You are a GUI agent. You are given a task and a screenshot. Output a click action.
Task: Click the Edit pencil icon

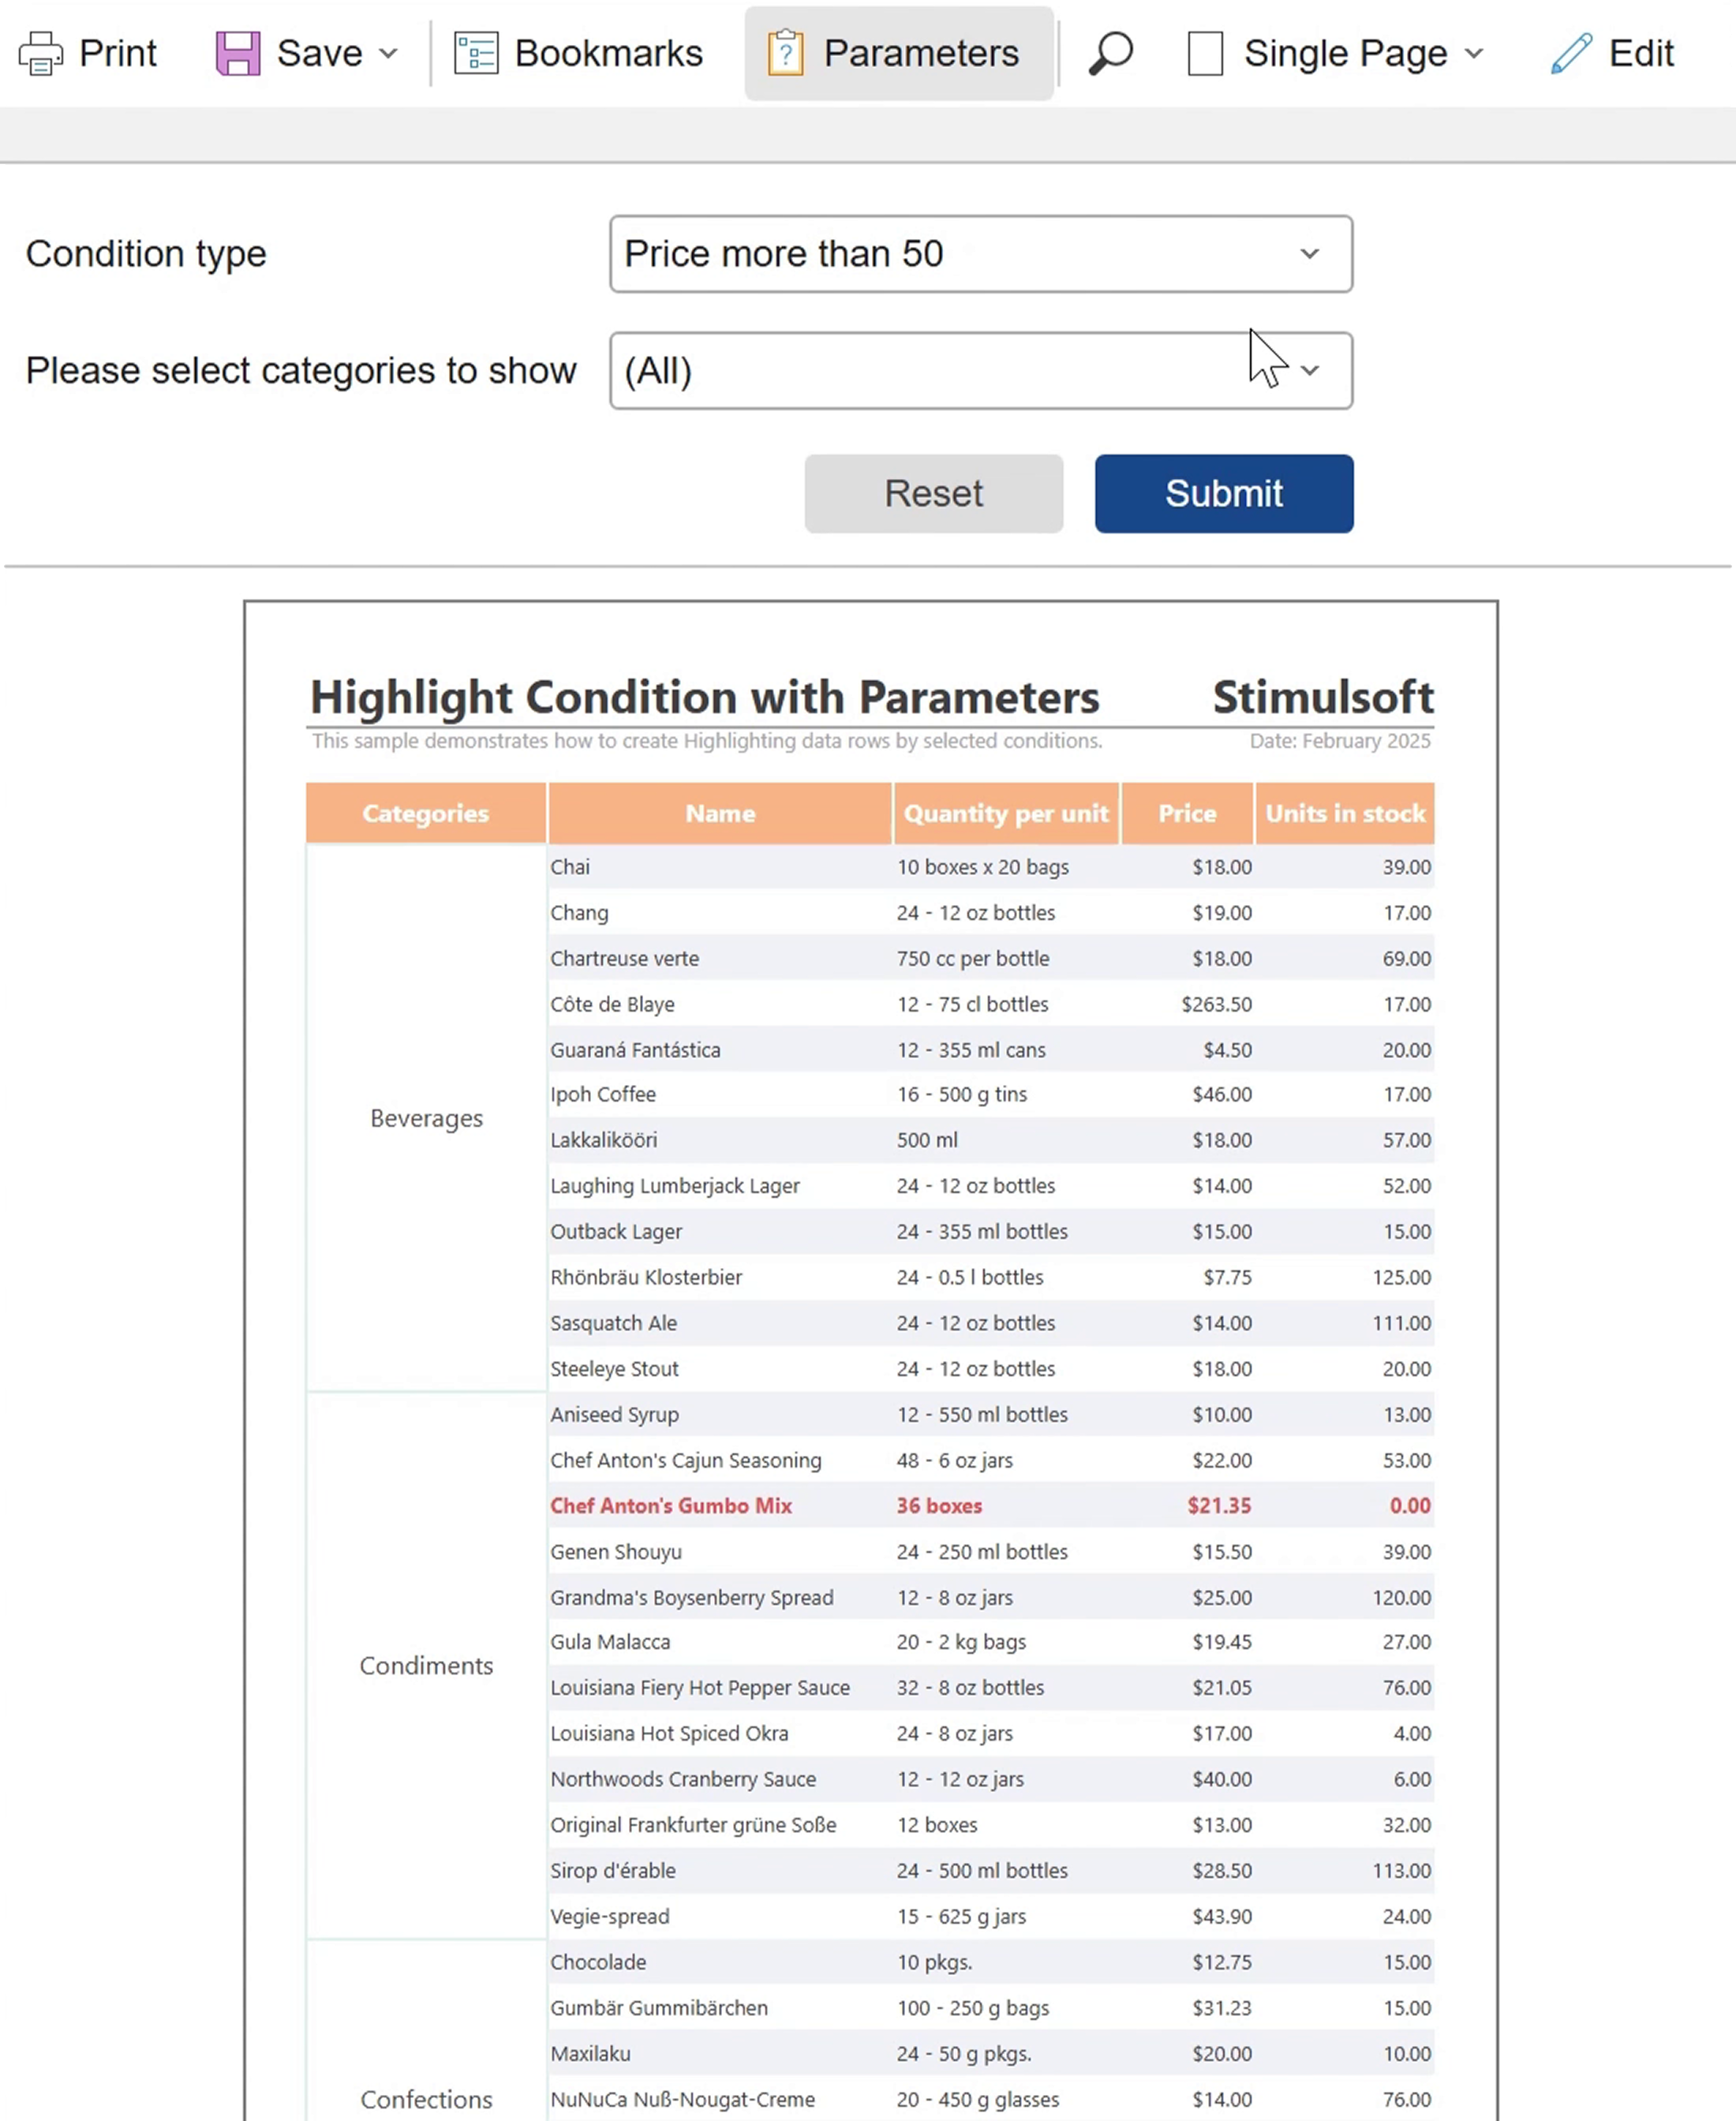1571,54
